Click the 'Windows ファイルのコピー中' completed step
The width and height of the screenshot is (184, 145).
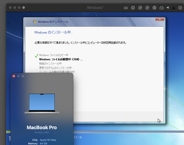[x=54, y=55]
